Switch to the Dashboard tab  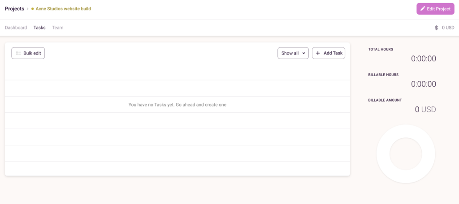click(x=16, y=28)
